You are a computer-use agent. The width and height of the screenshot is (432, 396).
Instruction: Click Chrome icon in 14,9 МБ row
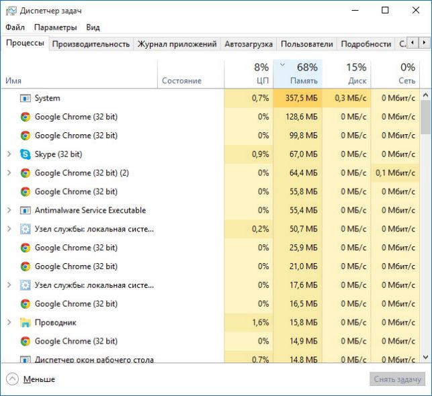(26, 342)
